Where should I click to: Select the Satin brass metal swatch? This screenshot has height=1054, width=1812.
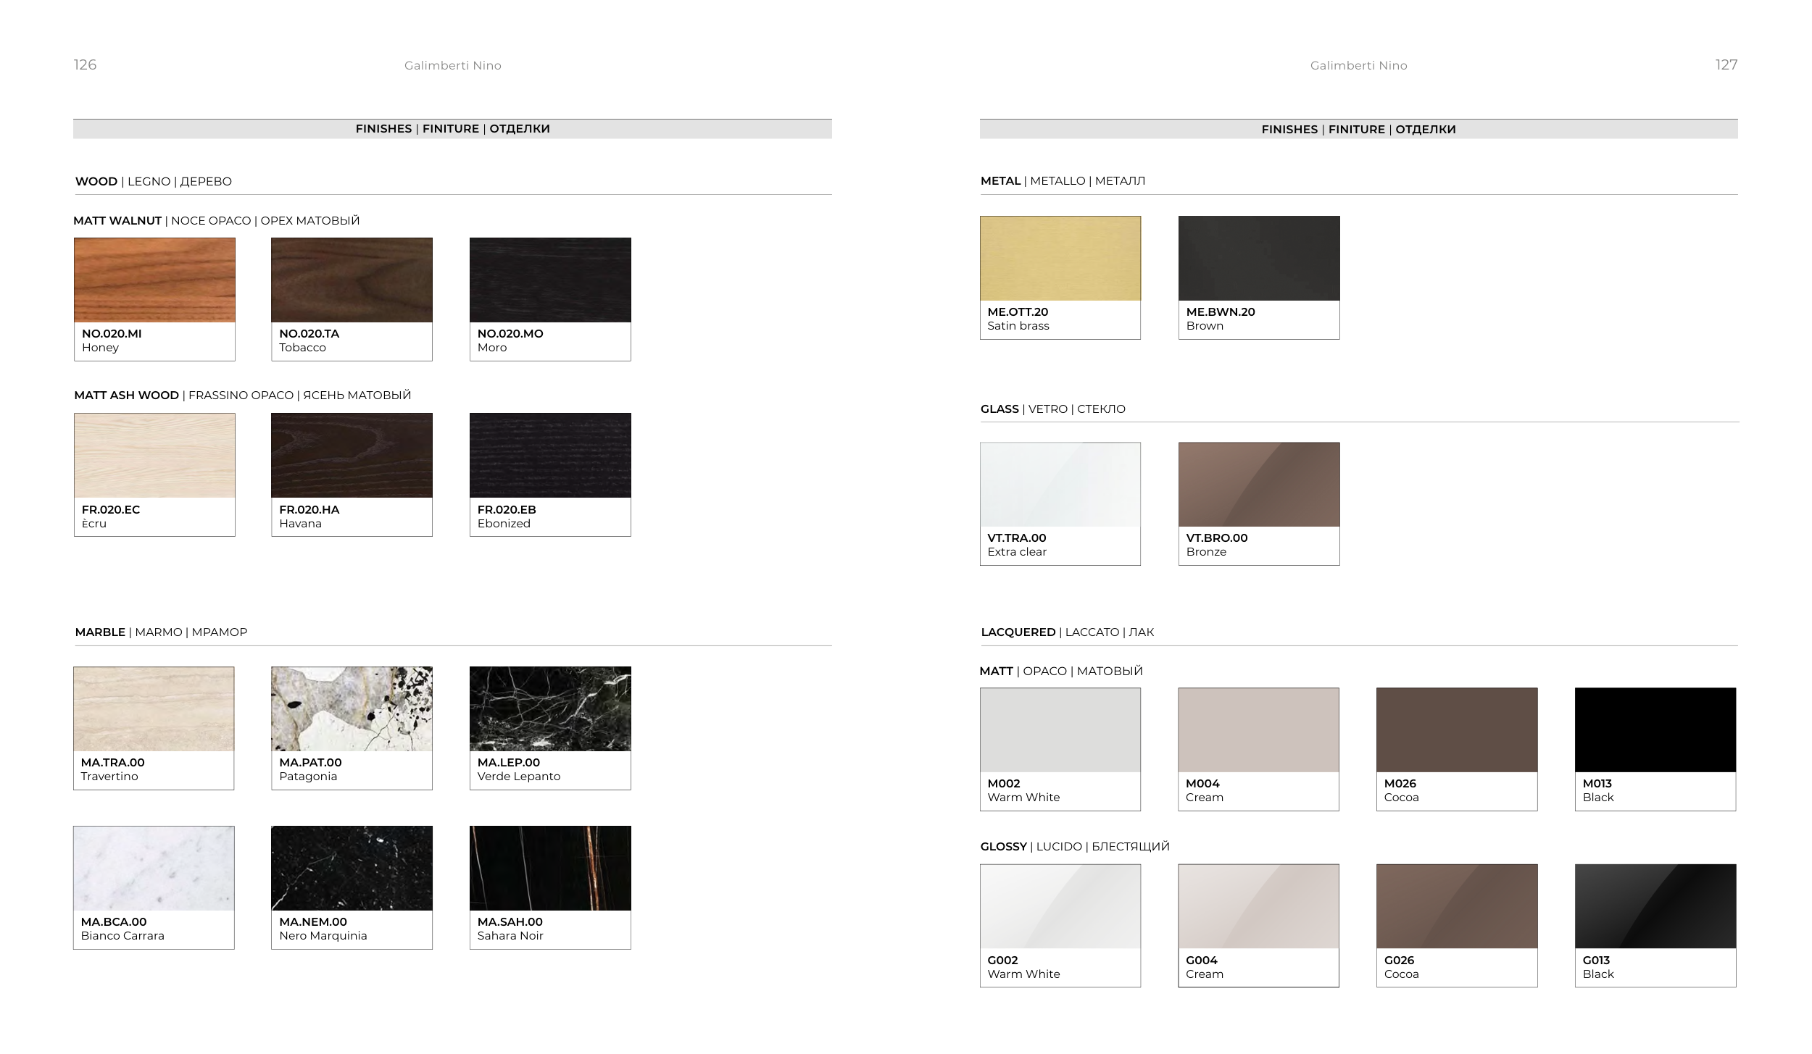pyautogui.click(x=1060, y=258)
